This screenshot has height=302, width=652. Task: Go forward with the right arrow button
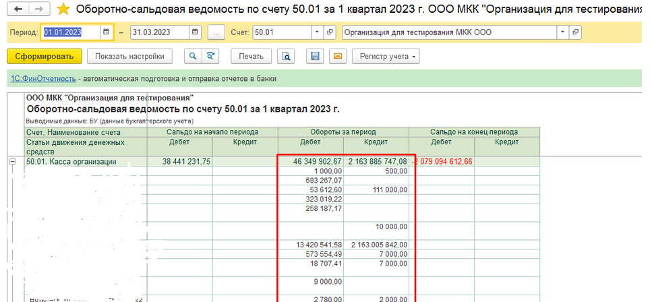click(40, 9)
